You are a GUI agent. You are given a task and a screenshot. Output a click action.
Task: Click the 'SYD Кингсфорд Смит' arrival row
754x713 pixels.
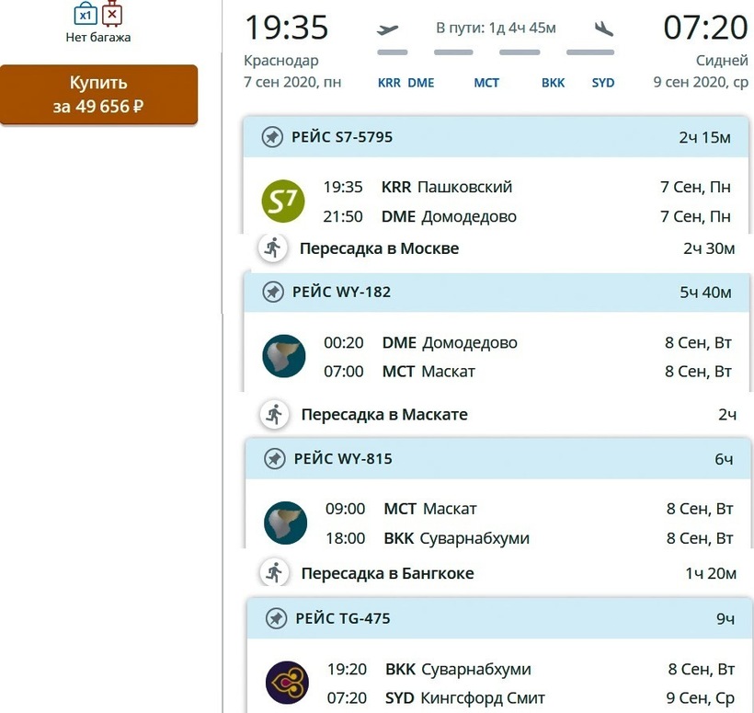pyautogui.click(x=531, y=698)
